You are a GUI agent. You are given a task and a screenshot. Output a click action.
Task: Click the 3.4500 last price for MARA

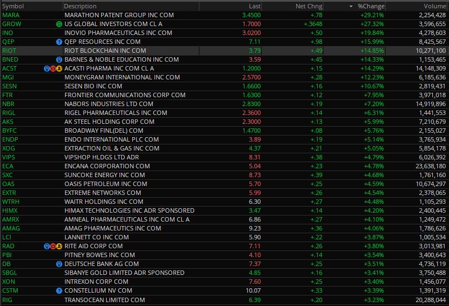point(251,15)
